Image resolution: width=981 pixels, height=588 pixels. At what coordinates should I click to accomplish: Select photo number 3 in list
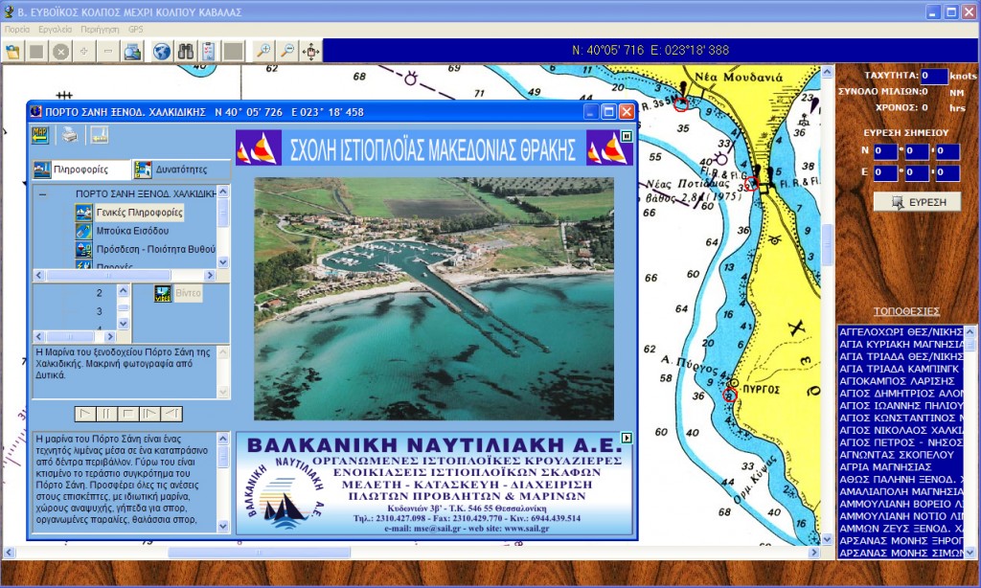click(x=99, y=311)
